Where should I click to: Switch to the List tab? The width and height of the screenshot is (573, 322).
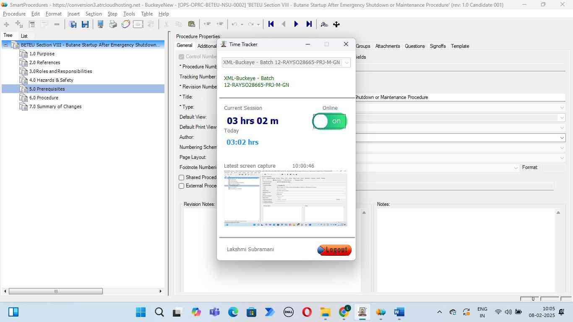coord(24,36)
